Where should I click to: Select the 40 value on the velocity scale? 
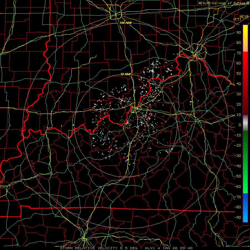click(239, 84)
